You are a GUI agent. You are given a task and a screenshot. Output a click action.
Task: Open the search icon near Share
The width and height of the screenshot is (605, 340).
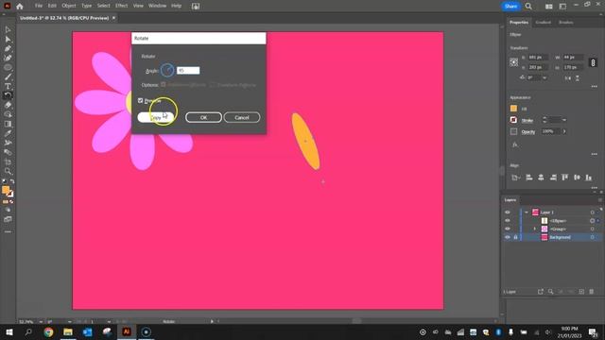528,7
